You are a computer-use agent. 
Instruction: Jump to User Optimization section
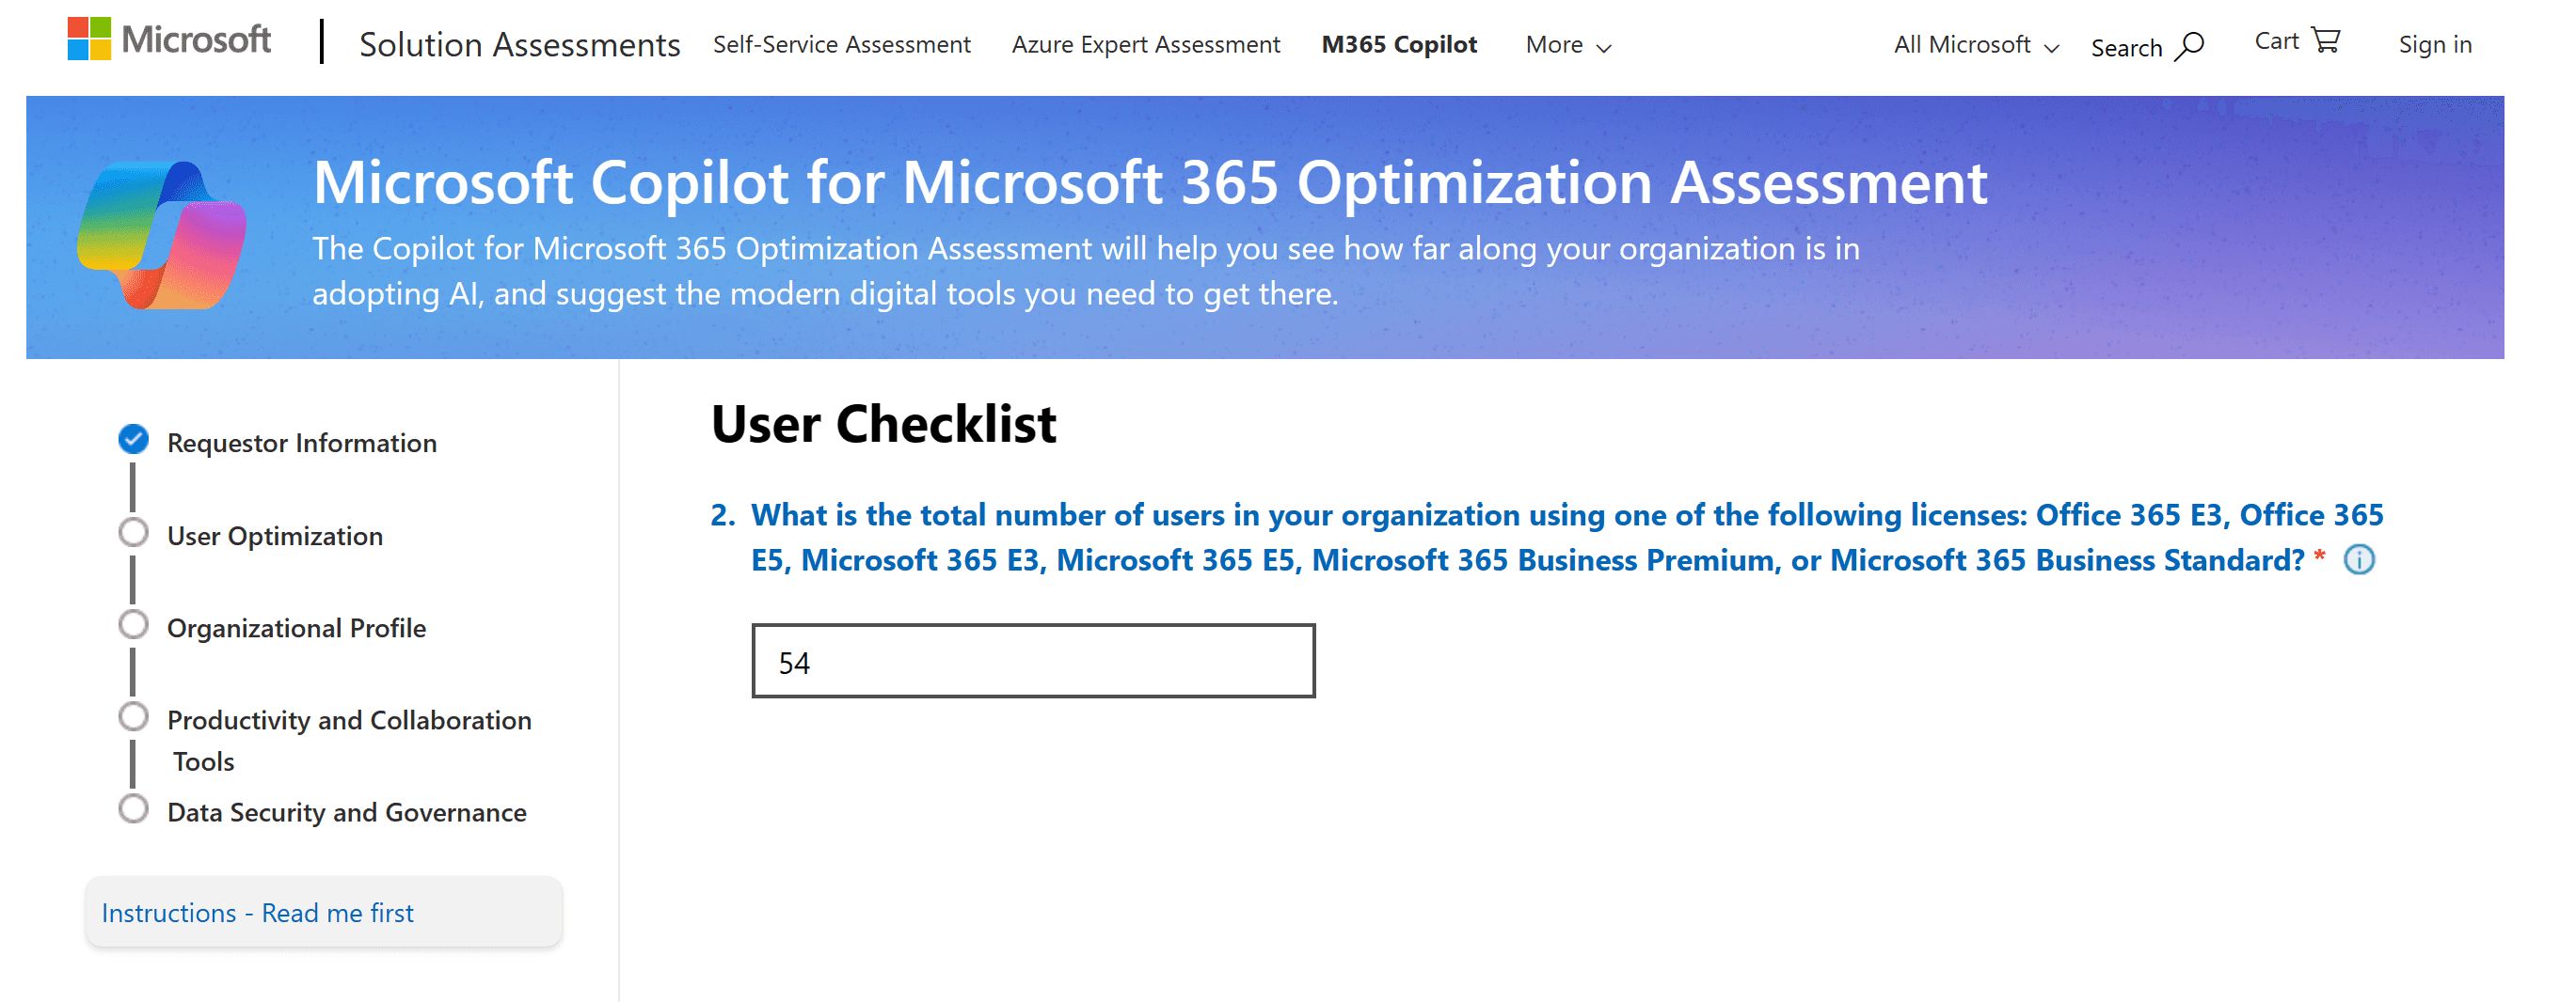pos(275,536)
